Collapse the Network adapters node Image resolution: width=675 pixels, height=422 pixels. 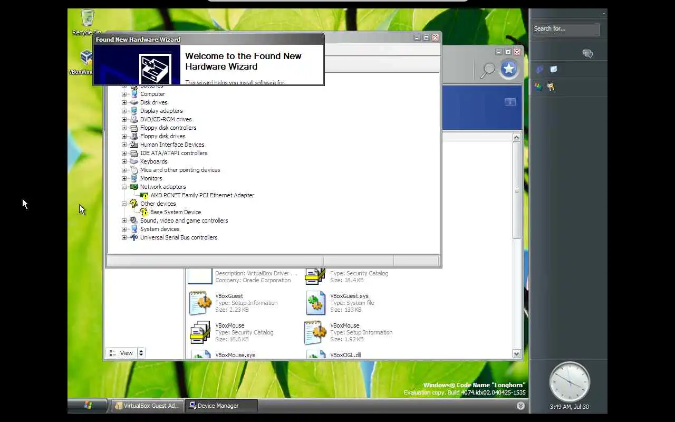124,187
